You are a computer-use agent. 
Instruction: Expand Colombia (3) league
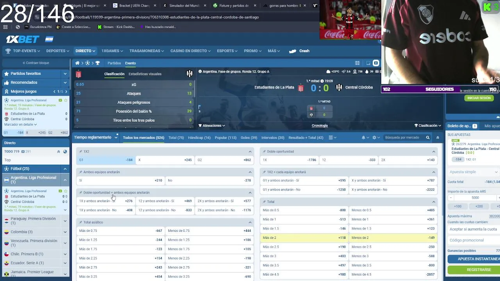[x=65, y=232]
